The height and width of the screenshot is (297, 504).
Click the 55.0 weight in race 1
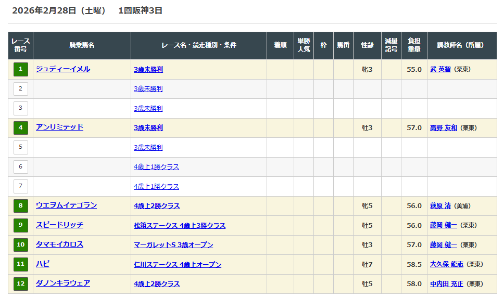[414, 69]
